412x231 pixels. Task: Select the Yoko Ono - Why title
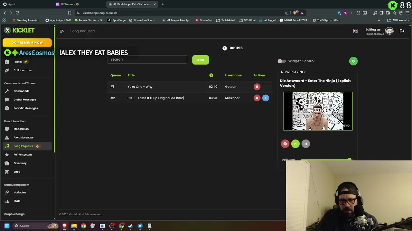(140, 87)
